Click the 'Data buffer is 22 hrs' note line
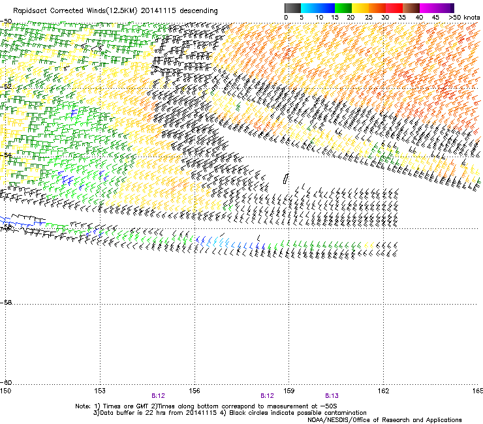The height and width of the screenshot is (424, 483). pyautogui.click(x=230, y=413)
